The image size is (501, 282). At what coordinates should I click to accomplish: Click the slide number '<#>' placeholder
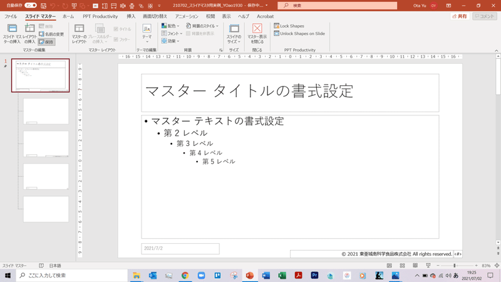pos(458,254)
